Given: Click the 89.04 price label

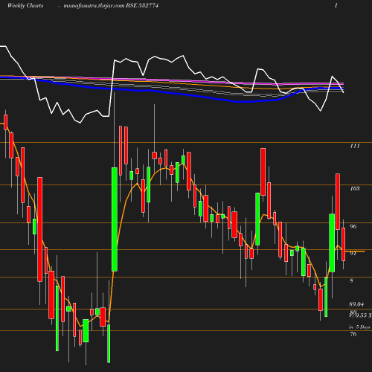Looking at the screenshot, I should coord(356,304).
